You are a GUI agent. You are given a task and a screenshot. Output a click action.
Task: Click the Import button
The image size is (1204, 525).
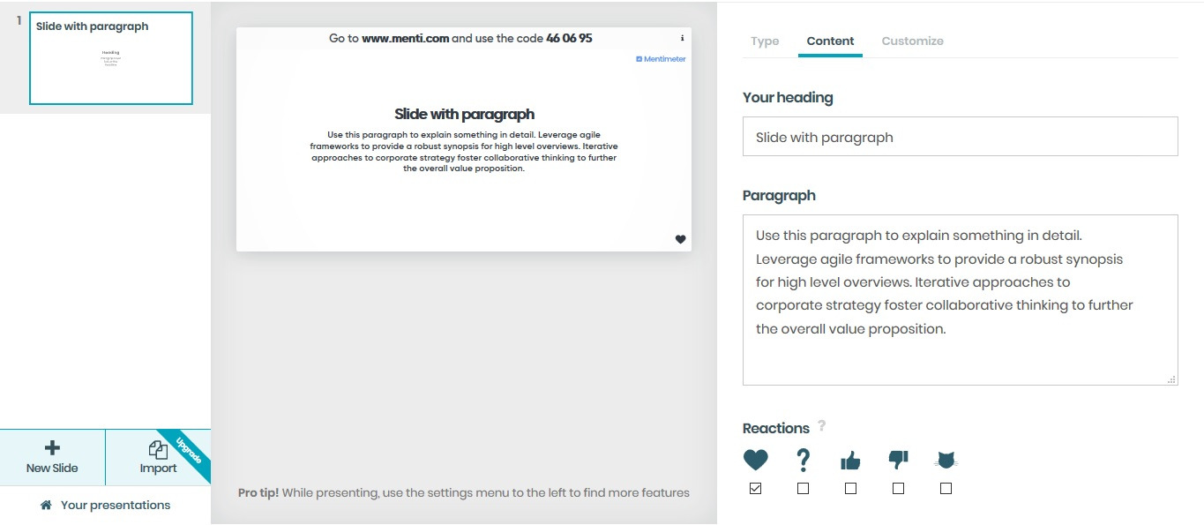tap(158, 457)
